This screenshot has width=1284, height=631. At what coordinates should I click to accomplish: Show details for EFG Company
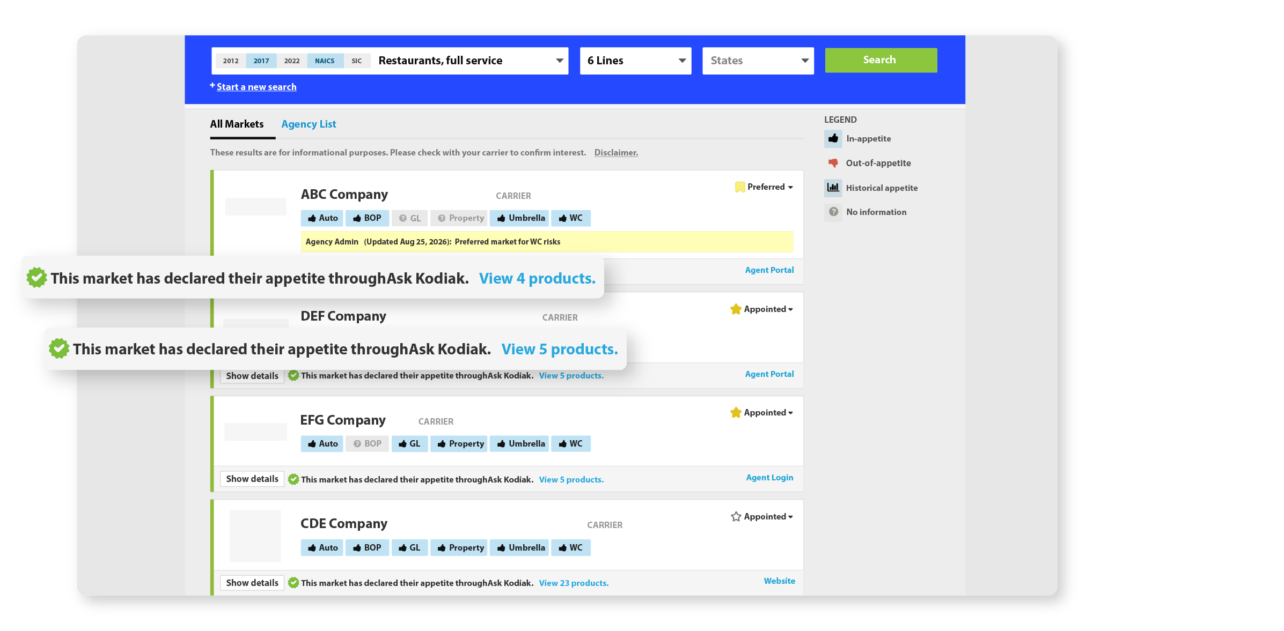(x=252, y=479)
